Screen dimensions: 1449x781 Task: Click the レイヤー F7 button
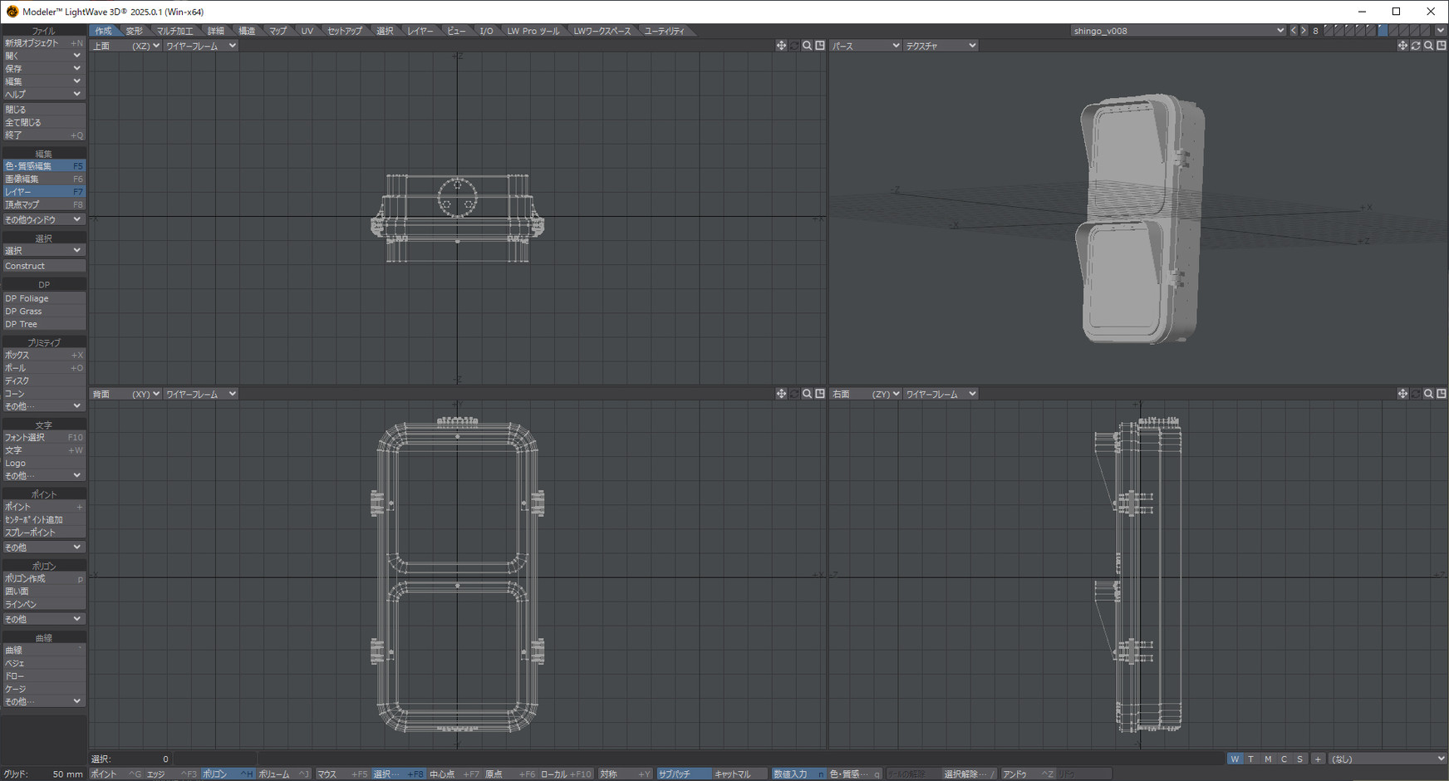click(x=43, y=192)
